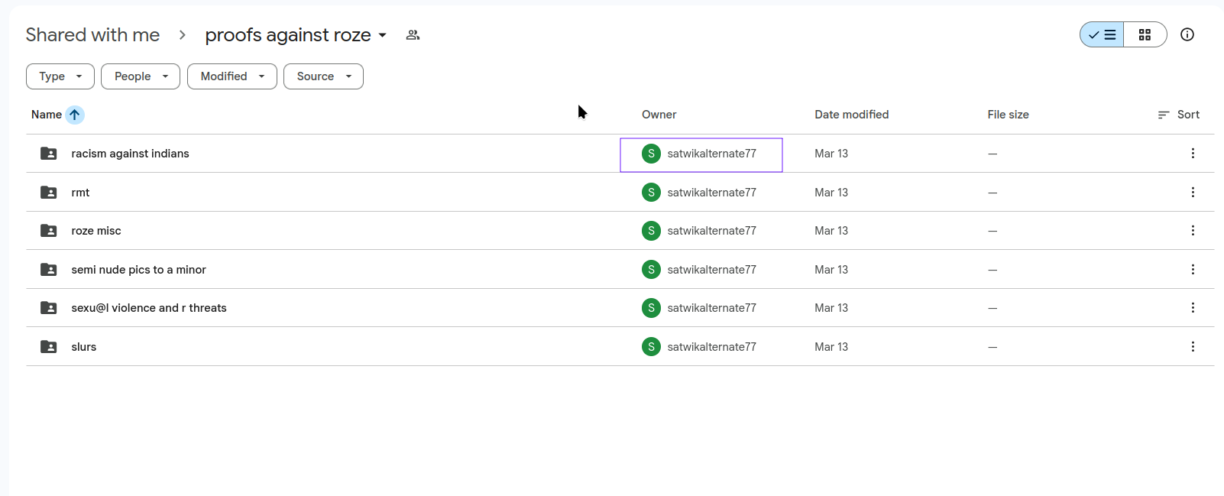Screen dimensions: 1224x496
Task: Select the 'semi nude pics to a minor' folder icon
Action: pos(49,270)
